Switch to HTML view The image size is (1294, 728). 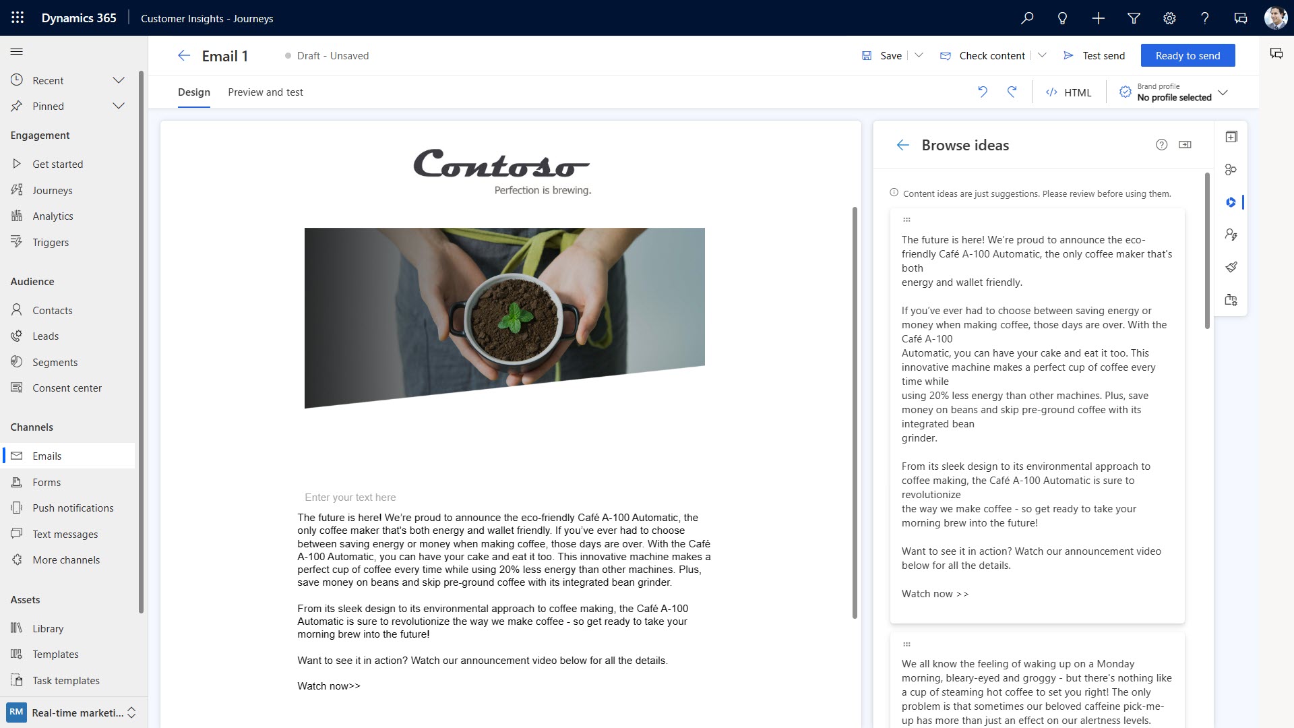click(1068, 92)
